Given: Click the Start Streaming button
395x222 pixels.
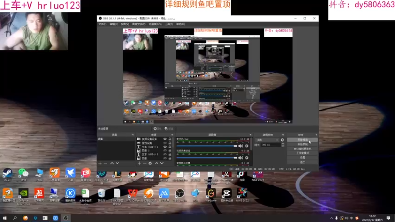Looking at the screenshot, I should tap(303, 140).
